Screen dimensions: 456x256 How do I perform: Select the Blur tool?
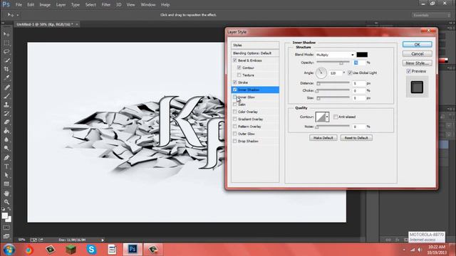[6, 139]
